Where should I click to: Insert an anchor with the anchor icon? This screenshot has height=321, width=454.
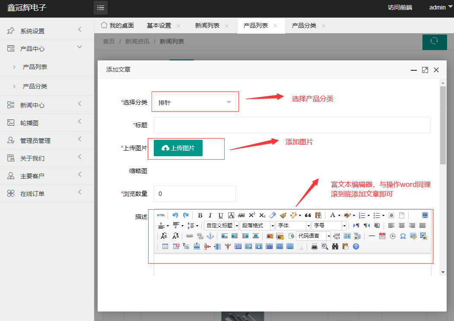210,236
